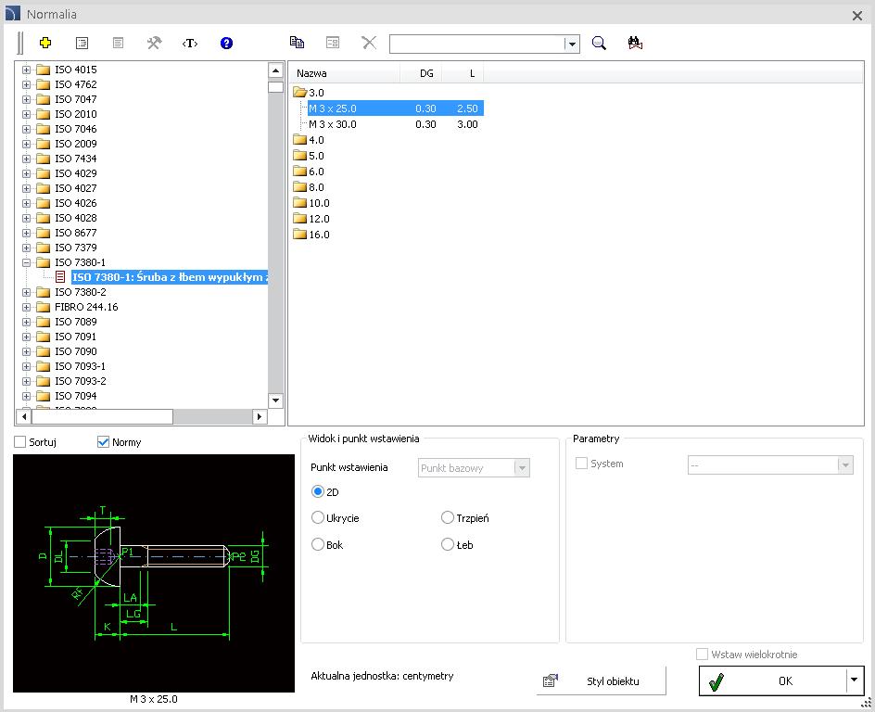Click the tree vertical scrollbar up arrow
Image resolution: width=875 pixels, height=712 pixels.
pyautogui.click(x=275, y=70)
